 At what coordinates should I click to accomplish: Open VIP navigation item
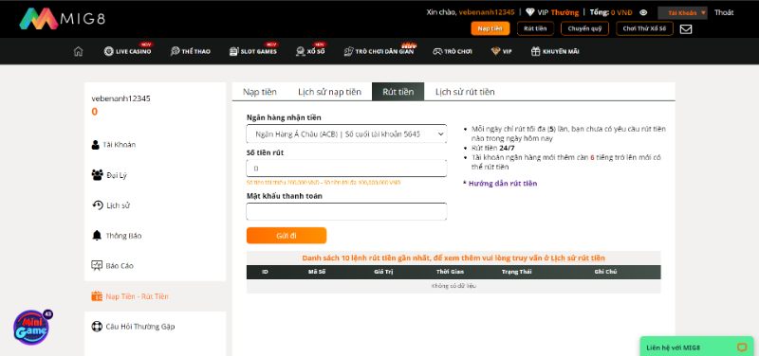point(501,51)
